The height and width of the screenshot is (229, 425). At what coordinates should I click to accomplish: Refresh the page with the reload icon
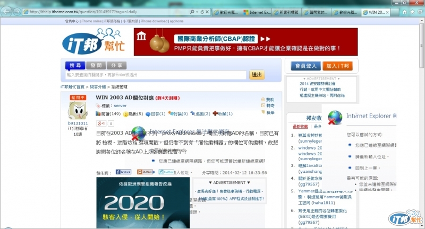point(202,12)
